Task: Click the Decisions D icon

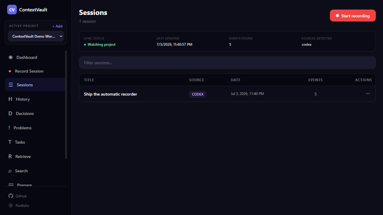Action: coord(10,113)
